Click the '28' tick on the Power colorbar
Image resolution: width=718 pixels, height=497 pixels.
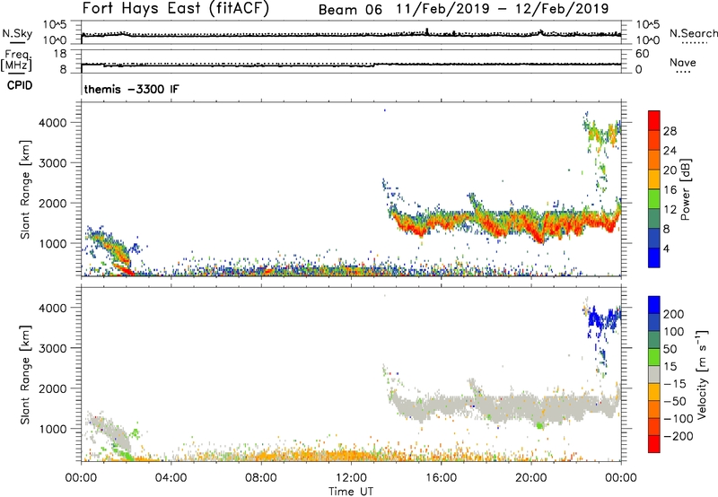[x=670, y=131]
